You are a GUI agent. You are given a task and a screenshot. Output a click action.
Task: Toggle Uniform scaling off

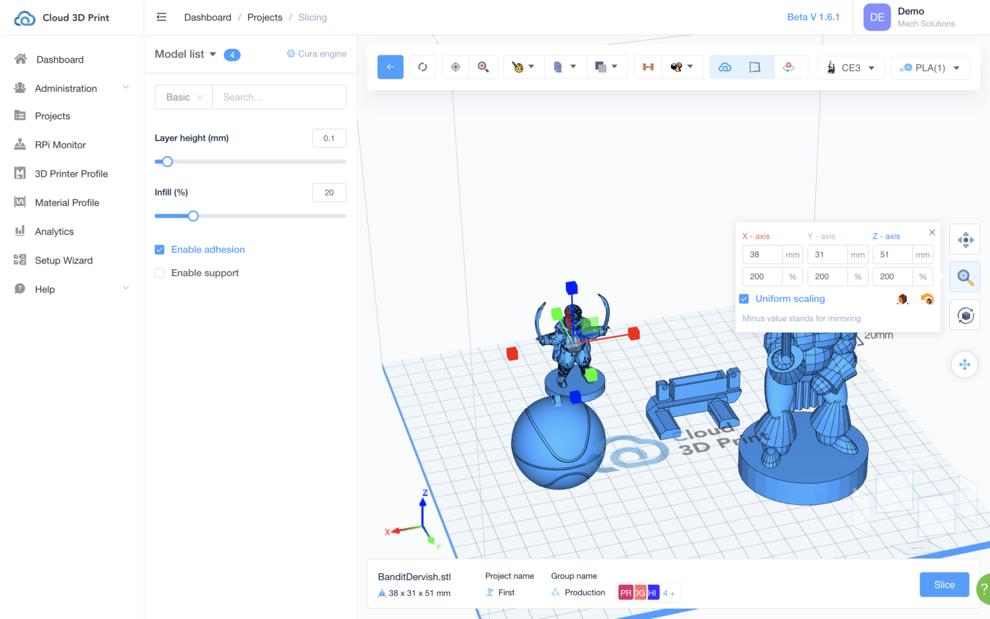(744, 299)
